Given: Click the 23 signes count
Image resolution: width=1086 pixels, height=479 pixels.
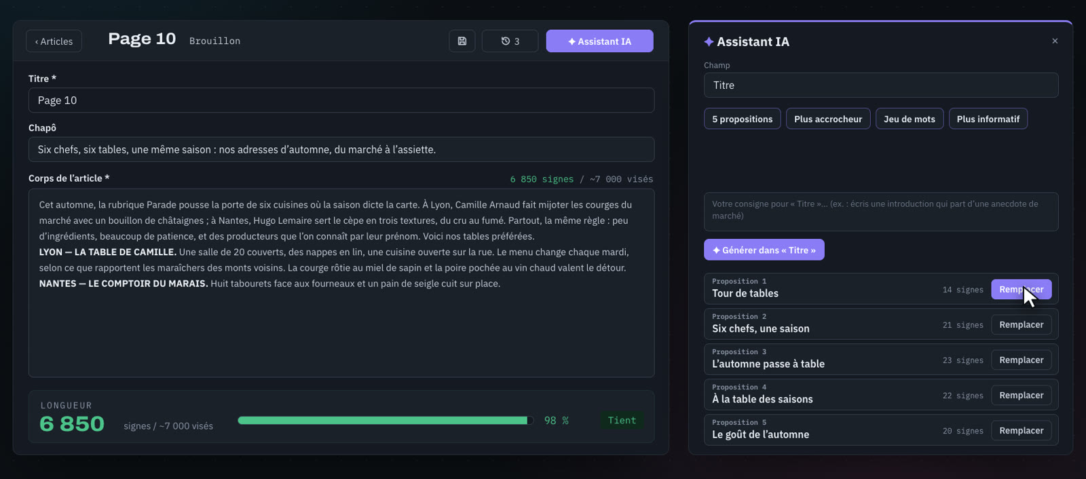Looking at the screenshot, I should (x=962, y=360).
